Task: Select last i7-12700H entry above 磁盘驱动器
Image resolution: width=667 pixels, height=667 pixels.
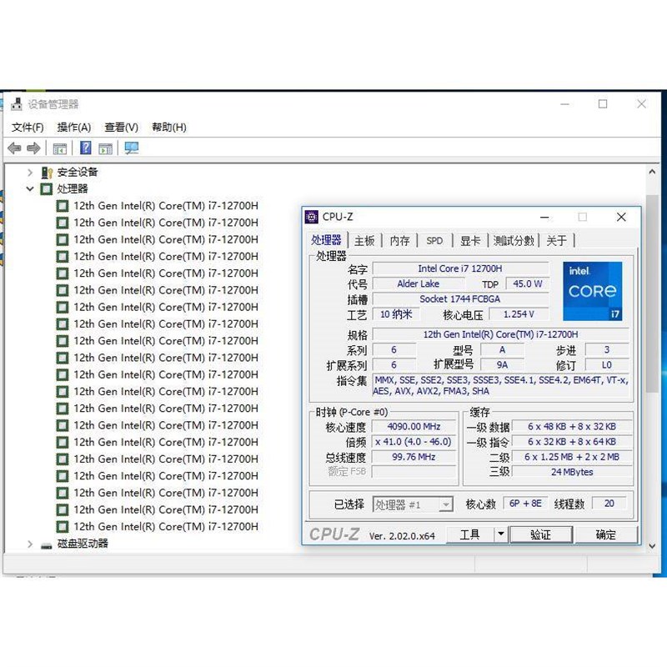Action: click(165, 527)
